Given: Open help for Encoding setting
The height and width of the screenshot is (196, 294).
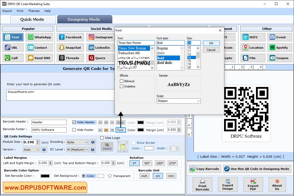Looking at the screenshot, I should (x=93, y=142).
